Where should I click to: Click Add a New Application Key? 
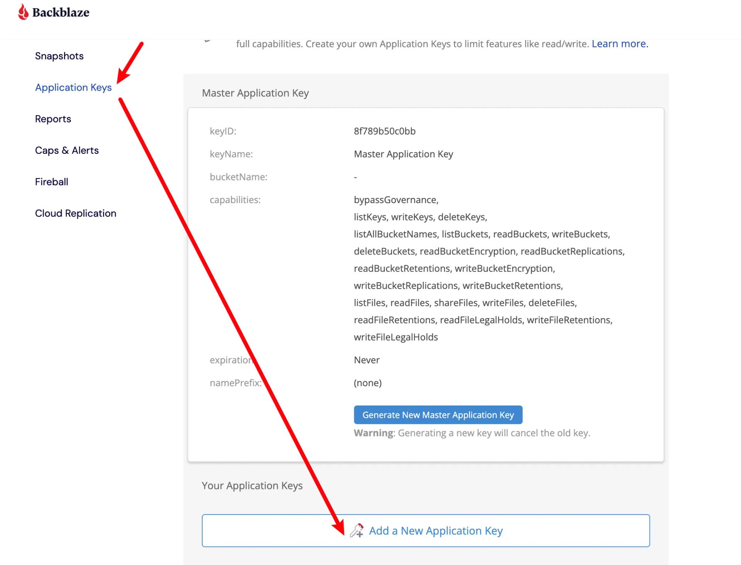coord(426,531)
